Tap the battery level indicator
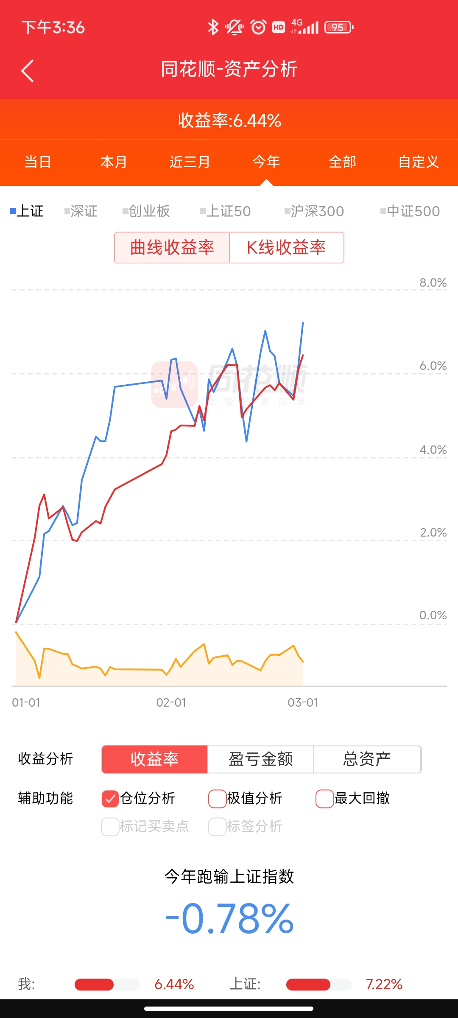The image size is (458, 1018). click(338, 28)
